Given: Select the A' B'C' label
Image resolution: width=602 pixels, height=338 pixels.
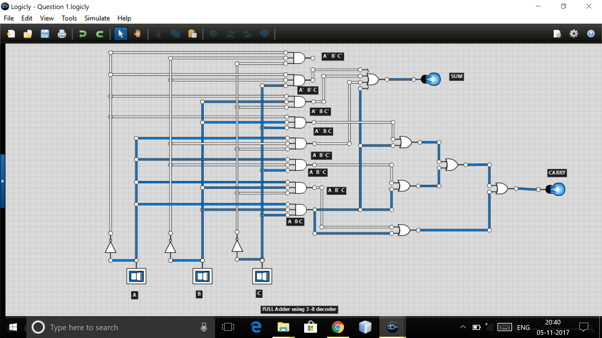Looking at the screenshot, I should point(333,56).
